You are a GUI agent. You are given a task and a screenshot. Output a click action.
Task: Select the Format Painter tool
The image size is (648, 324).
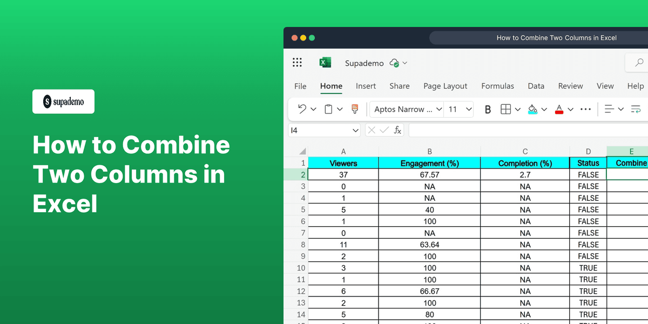355,109
